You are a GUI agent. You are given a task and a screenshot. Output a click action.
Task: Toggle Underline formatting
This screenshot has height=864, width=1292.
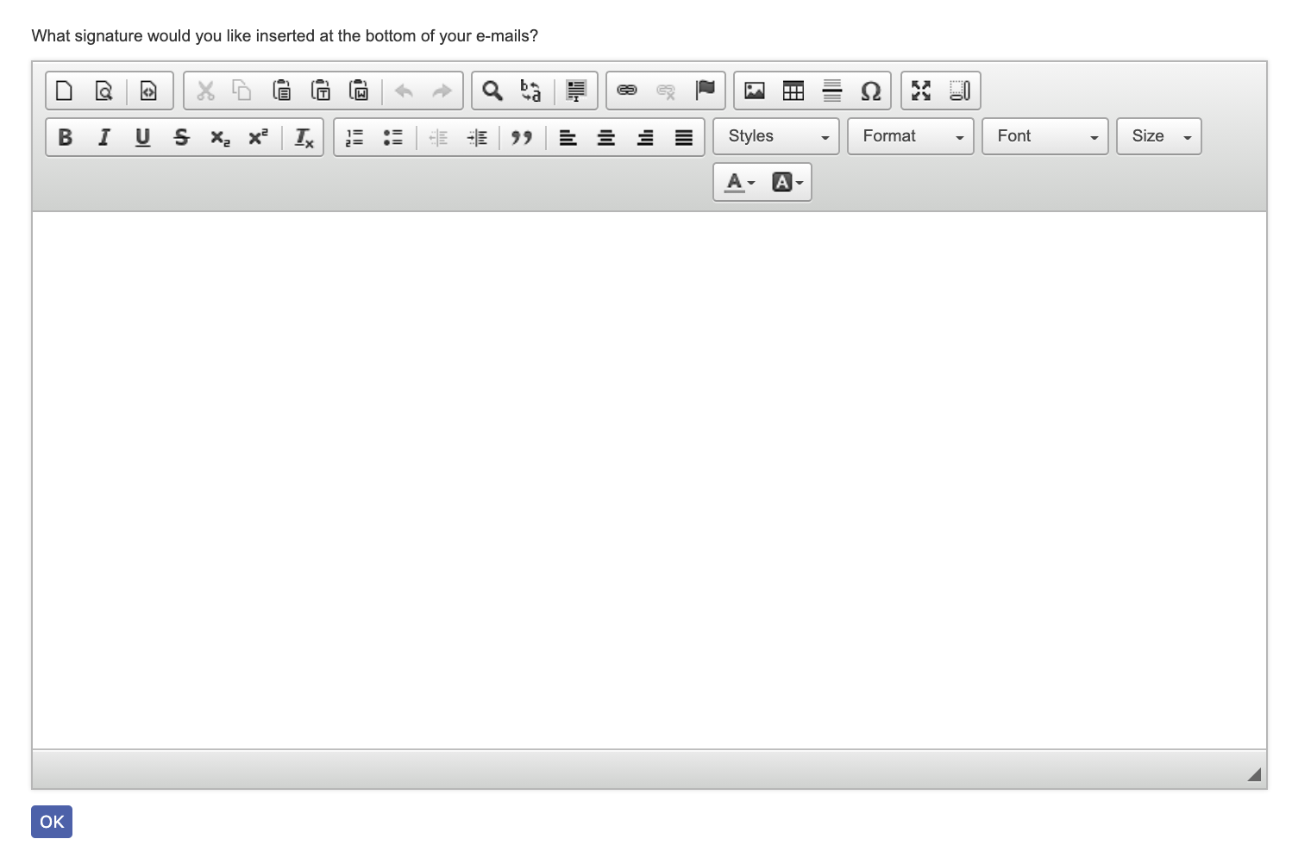click(x=142, y=137)
